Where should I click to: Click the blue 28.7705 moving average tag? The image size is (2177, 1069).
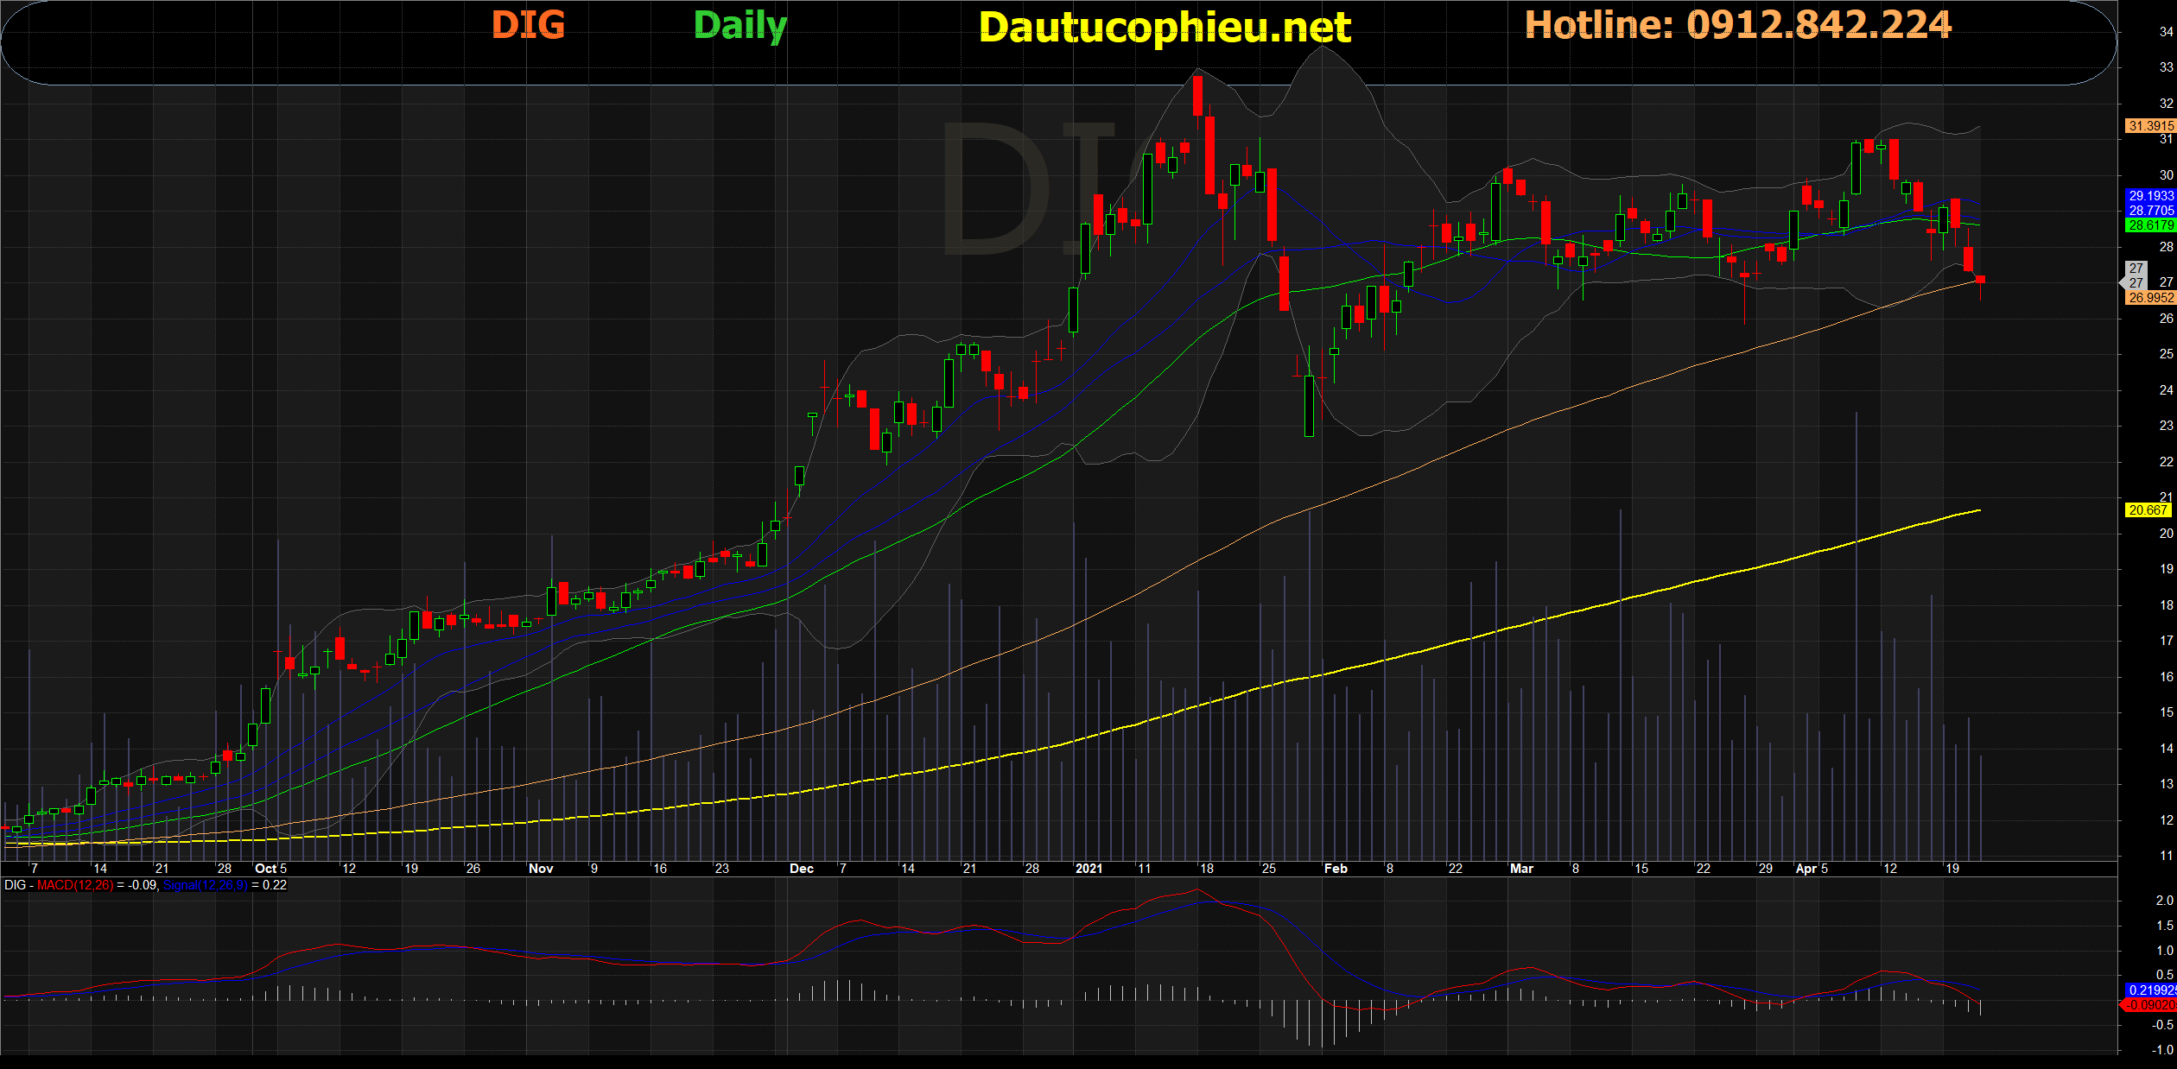(x=2149, y=211)
